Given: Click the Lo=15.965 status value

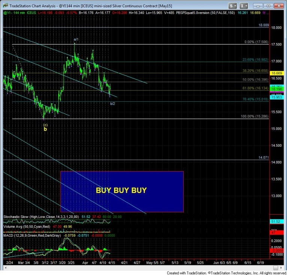Looking at the screenshot, I should (154, 13).
